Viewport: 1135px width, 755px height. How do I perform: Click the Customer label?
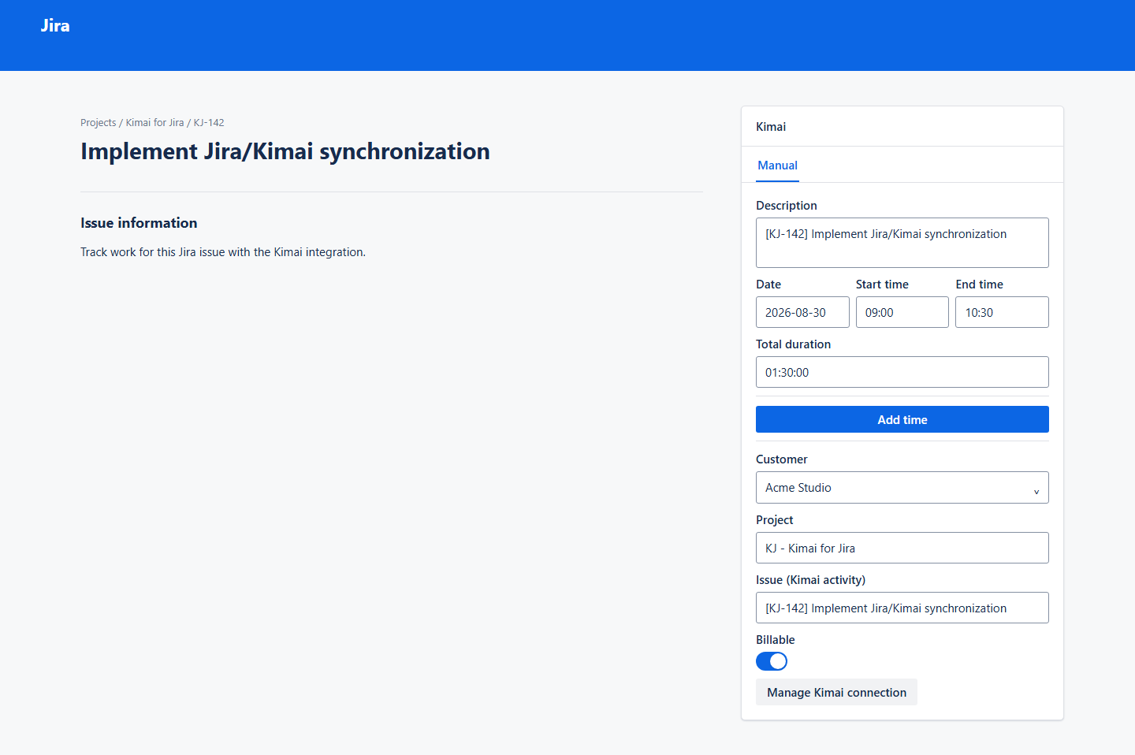(782, 459)
